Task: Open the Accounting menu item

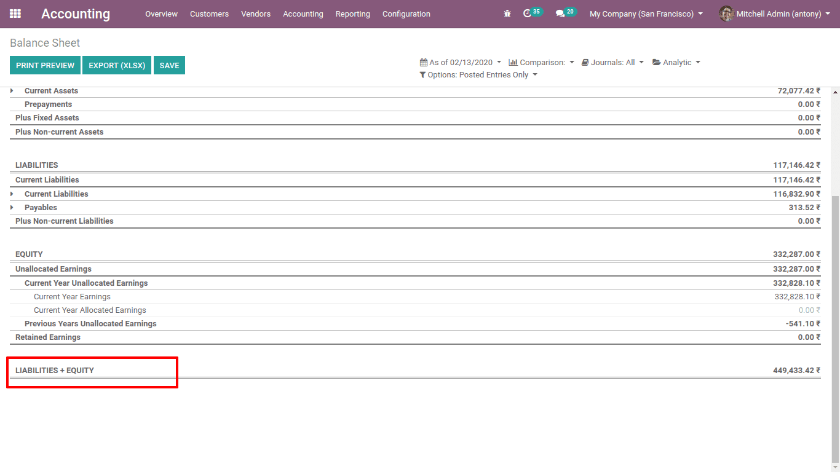Action: click(x=303, y=14)
